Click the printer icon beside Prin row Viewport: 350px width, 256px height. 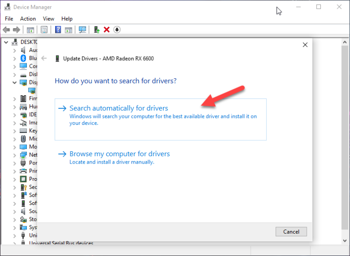(x=23, y=171)
